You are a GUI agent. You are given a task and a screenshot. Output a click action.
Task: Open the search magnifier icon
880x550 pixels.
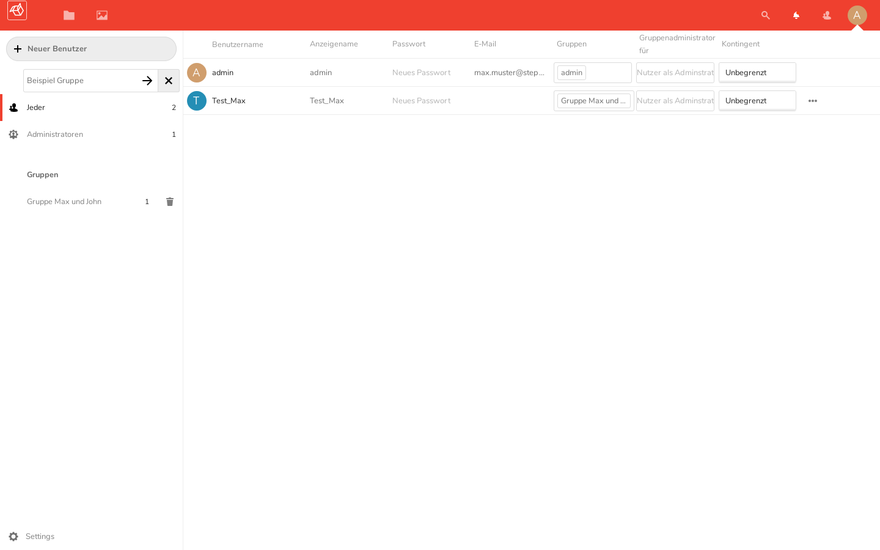(766, 15)
